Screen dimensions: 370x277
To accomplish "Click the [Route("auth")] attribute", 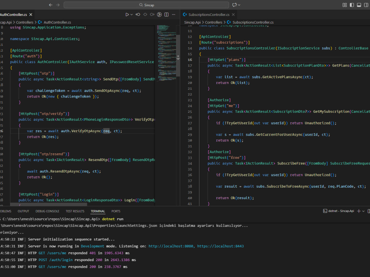I will pyautogui.click(x=26, y=56).
